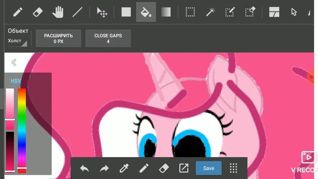Undo the last action
This screenshot has width=318, height=179.
(84, 168)
